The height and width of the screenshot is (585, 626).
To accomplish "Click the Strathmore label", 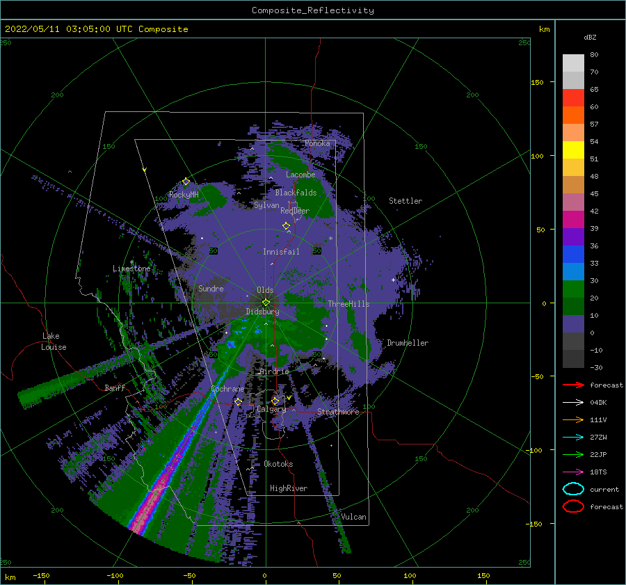I will coord(338,412).
